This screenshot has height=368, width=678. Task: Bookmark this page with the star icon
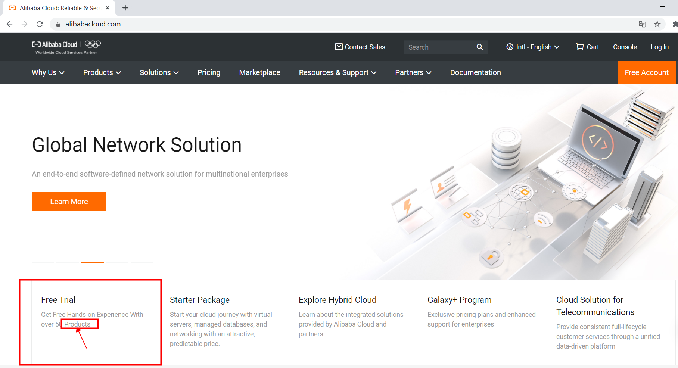tap(657, 24)
